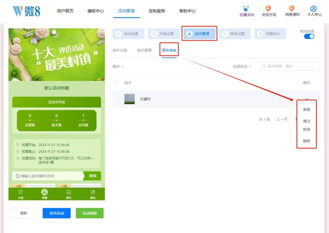Click the 报名 icon in preview footer
The image size is (329, 233).
click(x=93, y=192)
